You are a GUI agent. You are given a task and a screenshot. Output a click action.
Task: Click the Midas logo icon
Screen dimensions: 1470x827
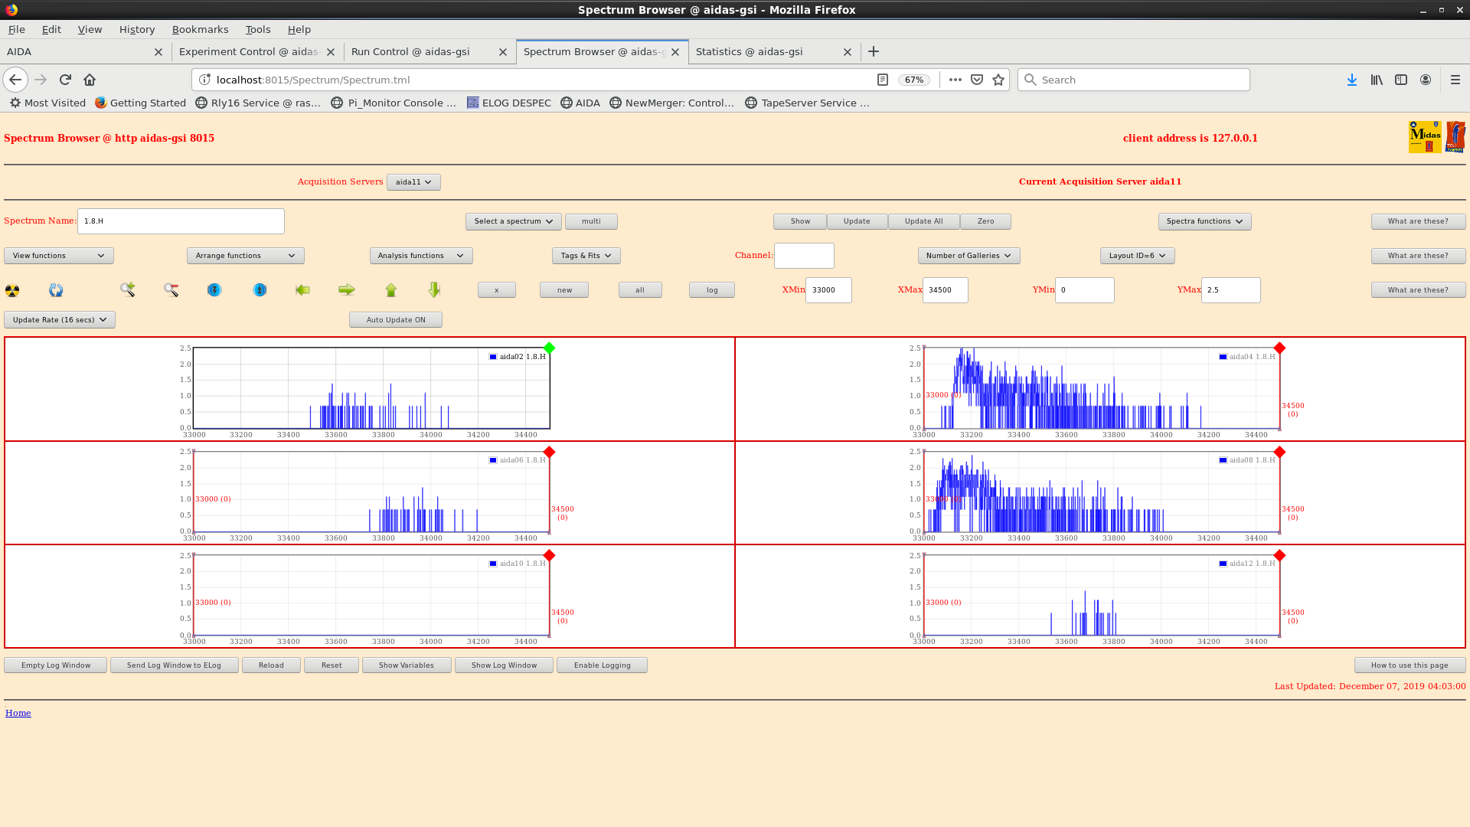pos(1425,137)
